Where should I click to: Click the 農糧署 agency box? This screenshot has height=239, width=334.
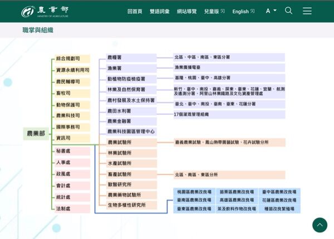point(131,57)
